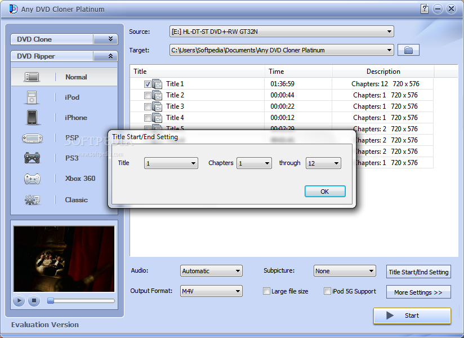Sort by the Time column header
Viewport: 464px width, 338px height.
298,72
